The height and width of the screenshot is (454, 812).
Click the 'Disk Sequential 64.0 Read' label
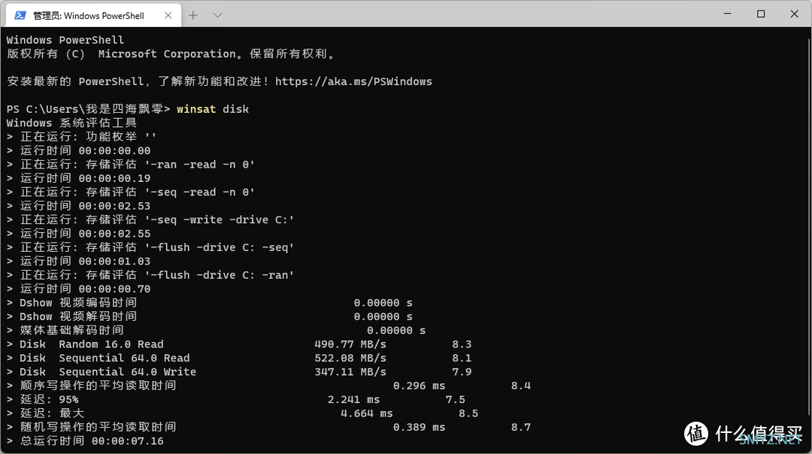click(x=105, y=359)
